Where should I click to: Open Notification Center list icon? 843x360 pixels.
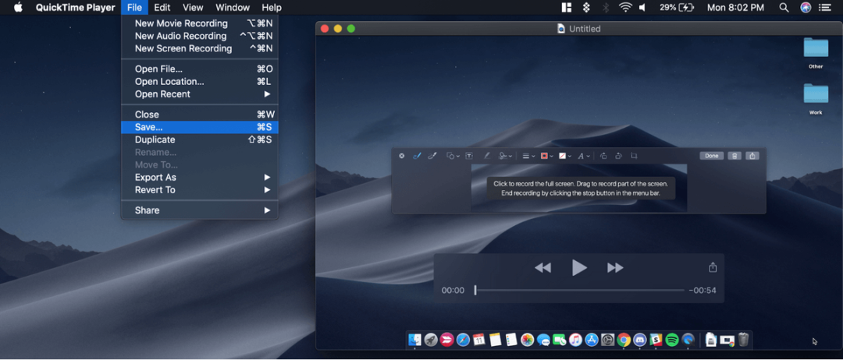pyautogui.click(x=824, y=8)
